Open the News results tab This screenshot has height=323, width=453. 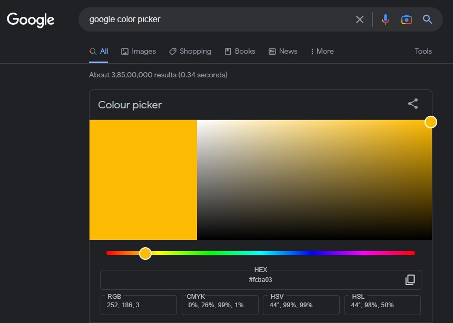[283, 51]
